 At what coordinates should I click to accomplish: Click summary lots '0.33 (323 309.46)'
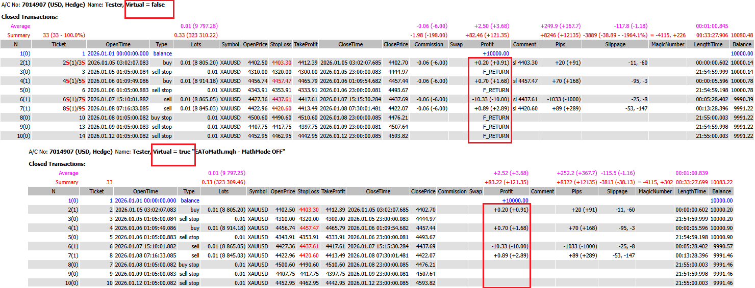(x=223, y=182)
